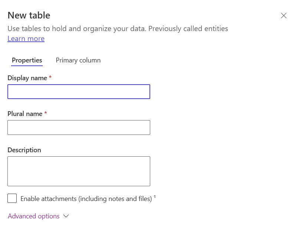Click the Display name label
Image resolution: width=296 pixels, height=228 pixels.
click(x=27, y=78)
